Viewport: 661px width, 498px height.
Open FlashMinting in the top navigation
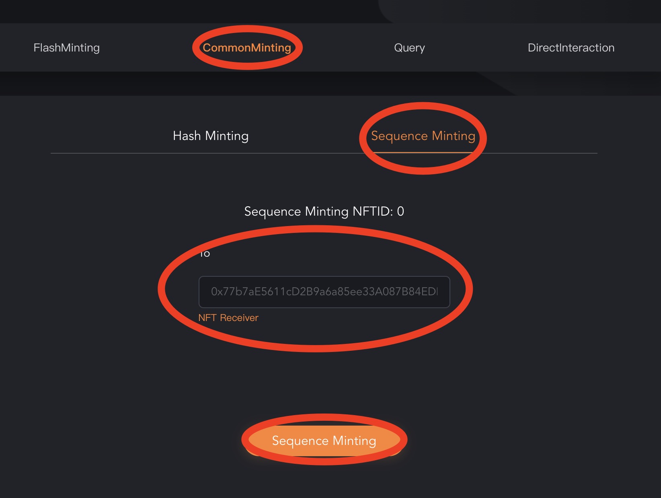click(66, 48)
